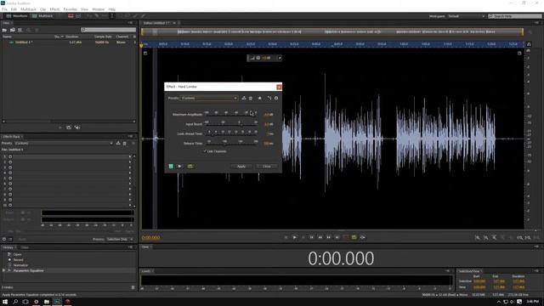Delete the Hard Limiter preset trash icon
544x306 pixels.
pyautogui.click(x=251, y=99)
